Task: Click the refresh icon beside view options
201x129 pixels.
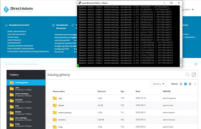Action: (x=195, y=84)
